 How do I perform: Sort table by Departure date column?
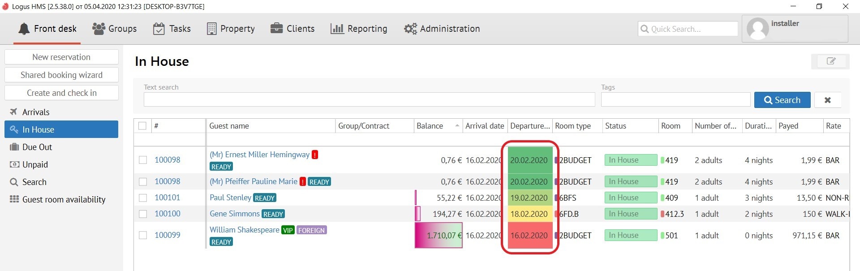click(x=529, y=126)
